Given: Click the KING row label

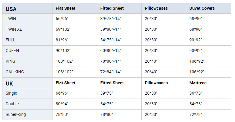Looking at the screenshot, I should [x=10, y=61].
